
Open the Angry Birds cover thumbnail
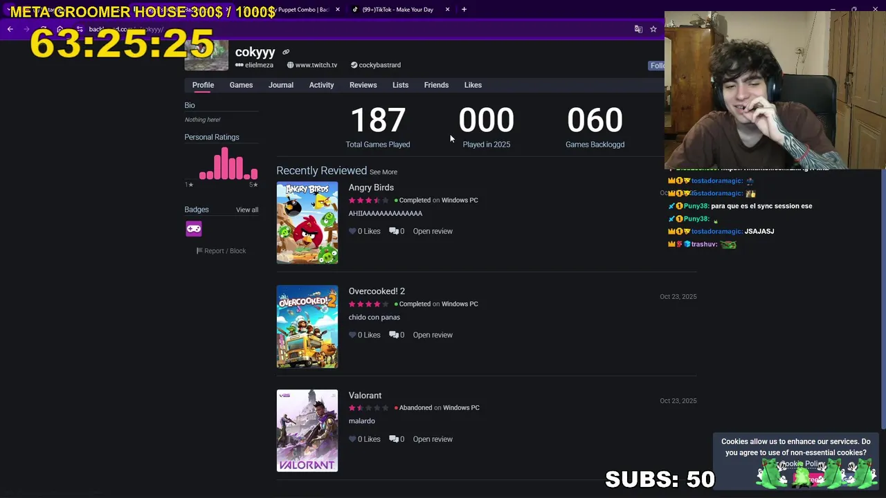tap(307, 223)
